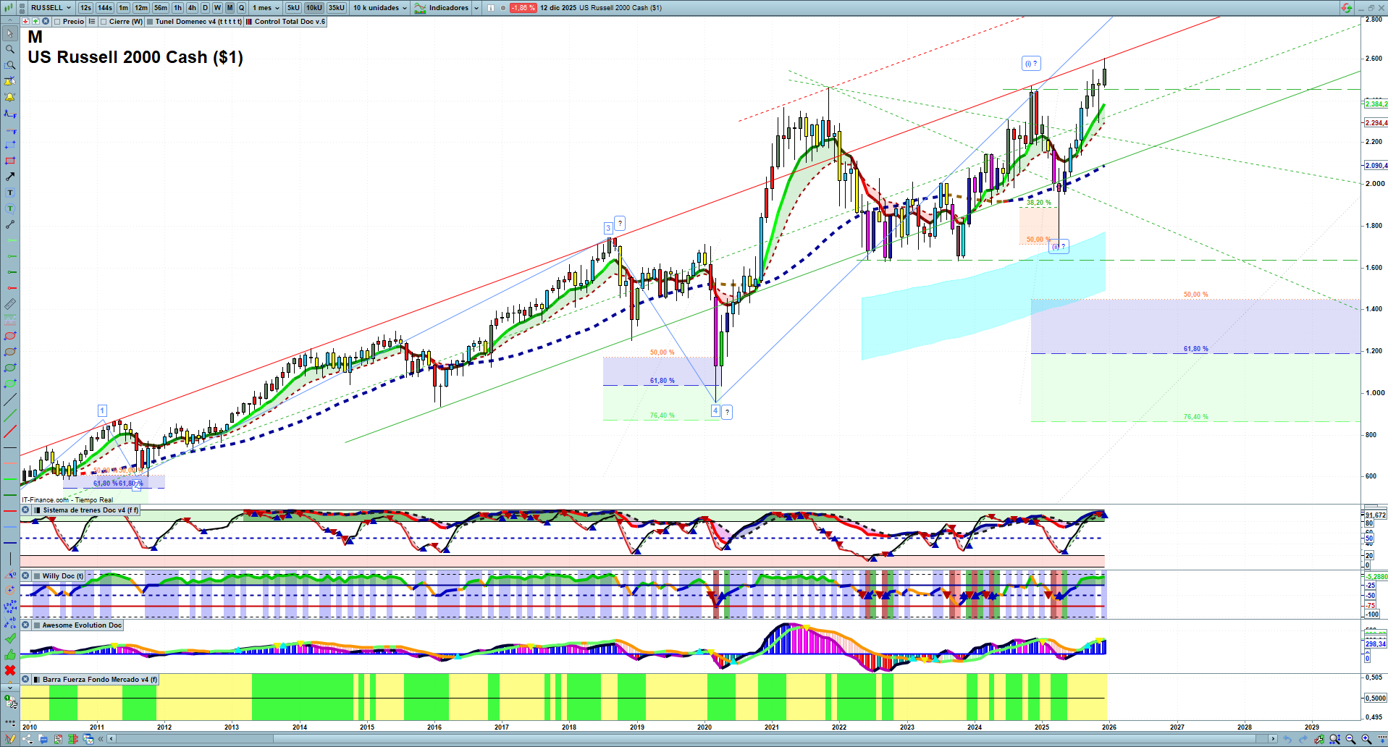Click the green checkmark icon
Viewport: 1388px width, 747px height.
(x=10, y=638)
